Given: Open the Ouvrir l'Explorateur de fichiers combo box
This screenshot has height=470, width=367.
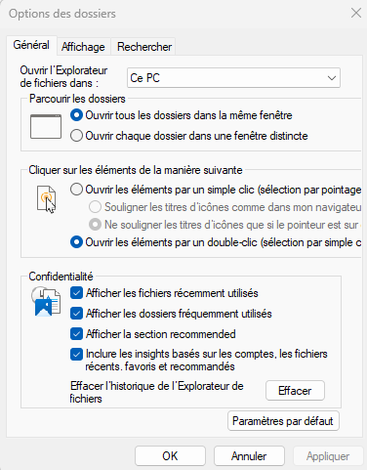Looking at the screenshot, I should coord(233,78).
